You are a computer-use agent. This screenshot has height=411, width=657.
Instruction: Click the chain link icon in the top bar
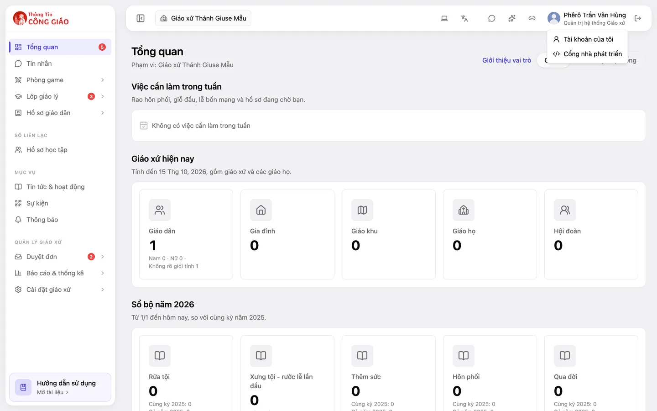532,18
